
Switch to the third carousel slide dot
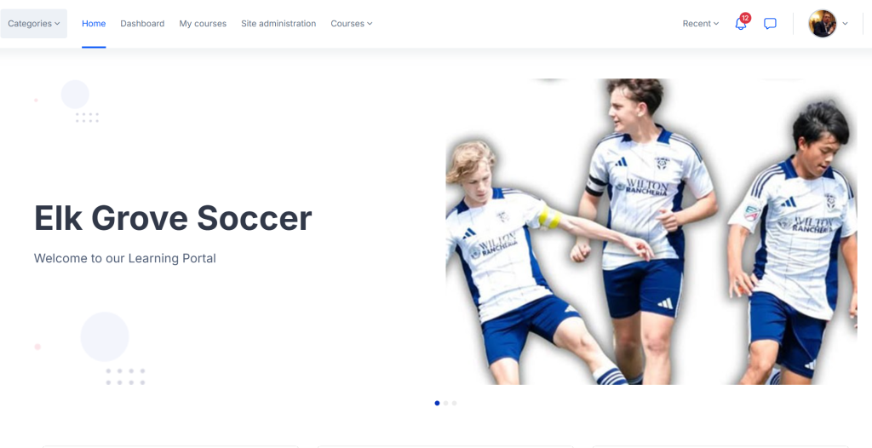pyautogui.click(x=455, y=403)
